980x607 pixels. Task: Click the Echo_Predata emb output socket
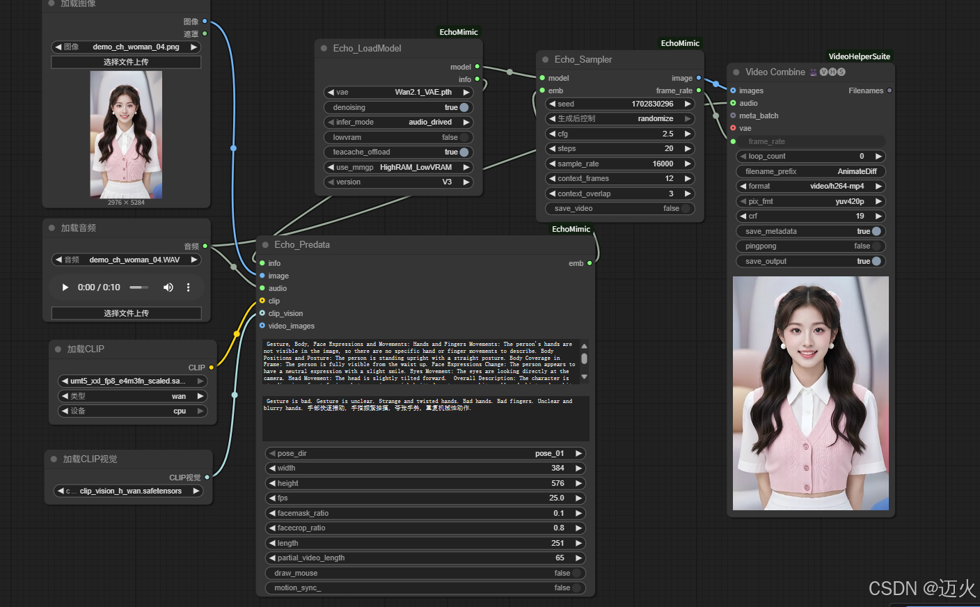[590, 264]
